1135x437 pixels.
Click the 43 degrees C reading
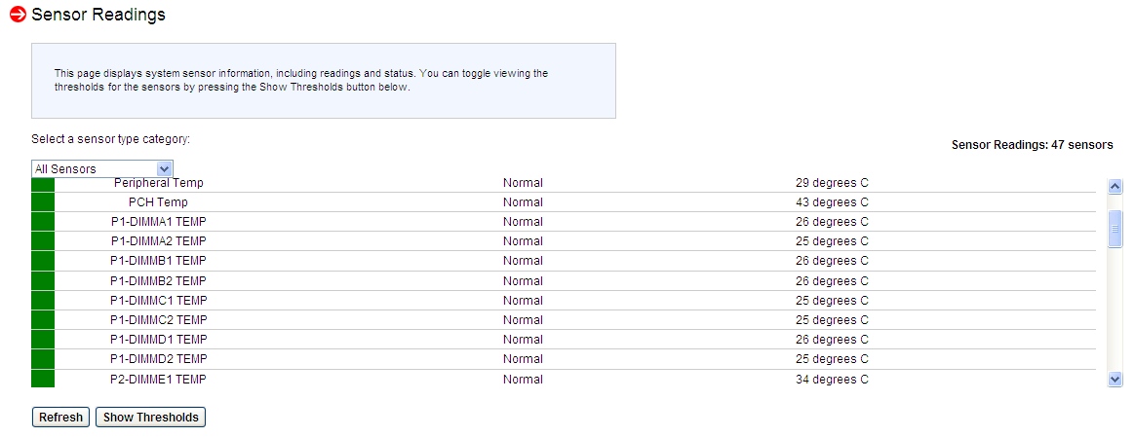(832, 202)
